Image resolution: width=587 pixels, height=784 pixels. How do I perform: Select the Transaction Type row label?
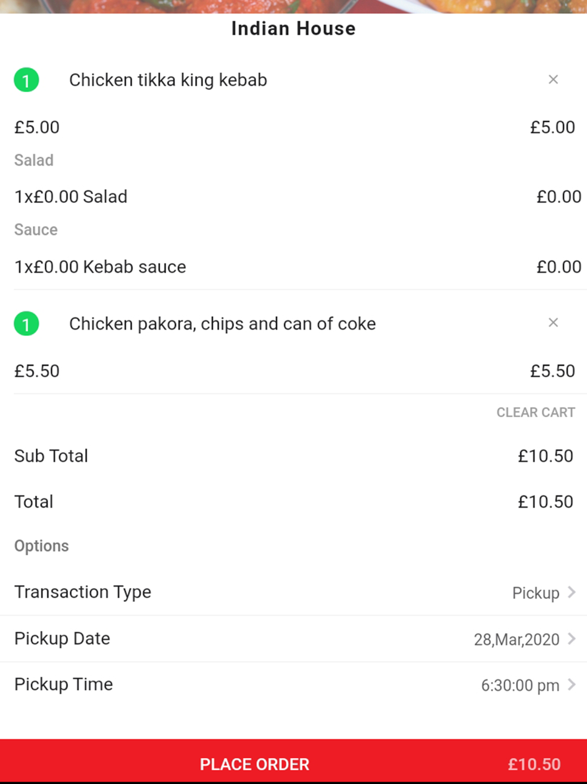tap(83, 592)
